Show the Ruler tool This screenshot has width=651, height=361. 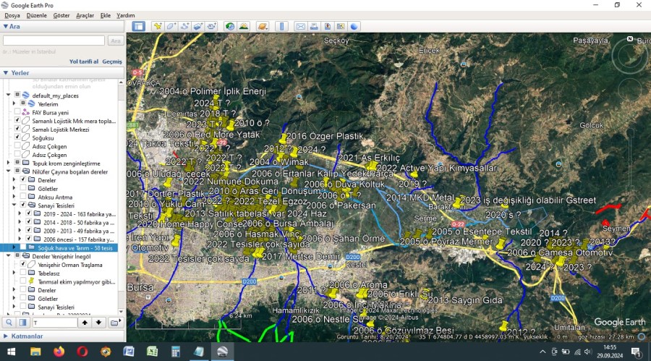pyautogui.click(x=281, y=27)
